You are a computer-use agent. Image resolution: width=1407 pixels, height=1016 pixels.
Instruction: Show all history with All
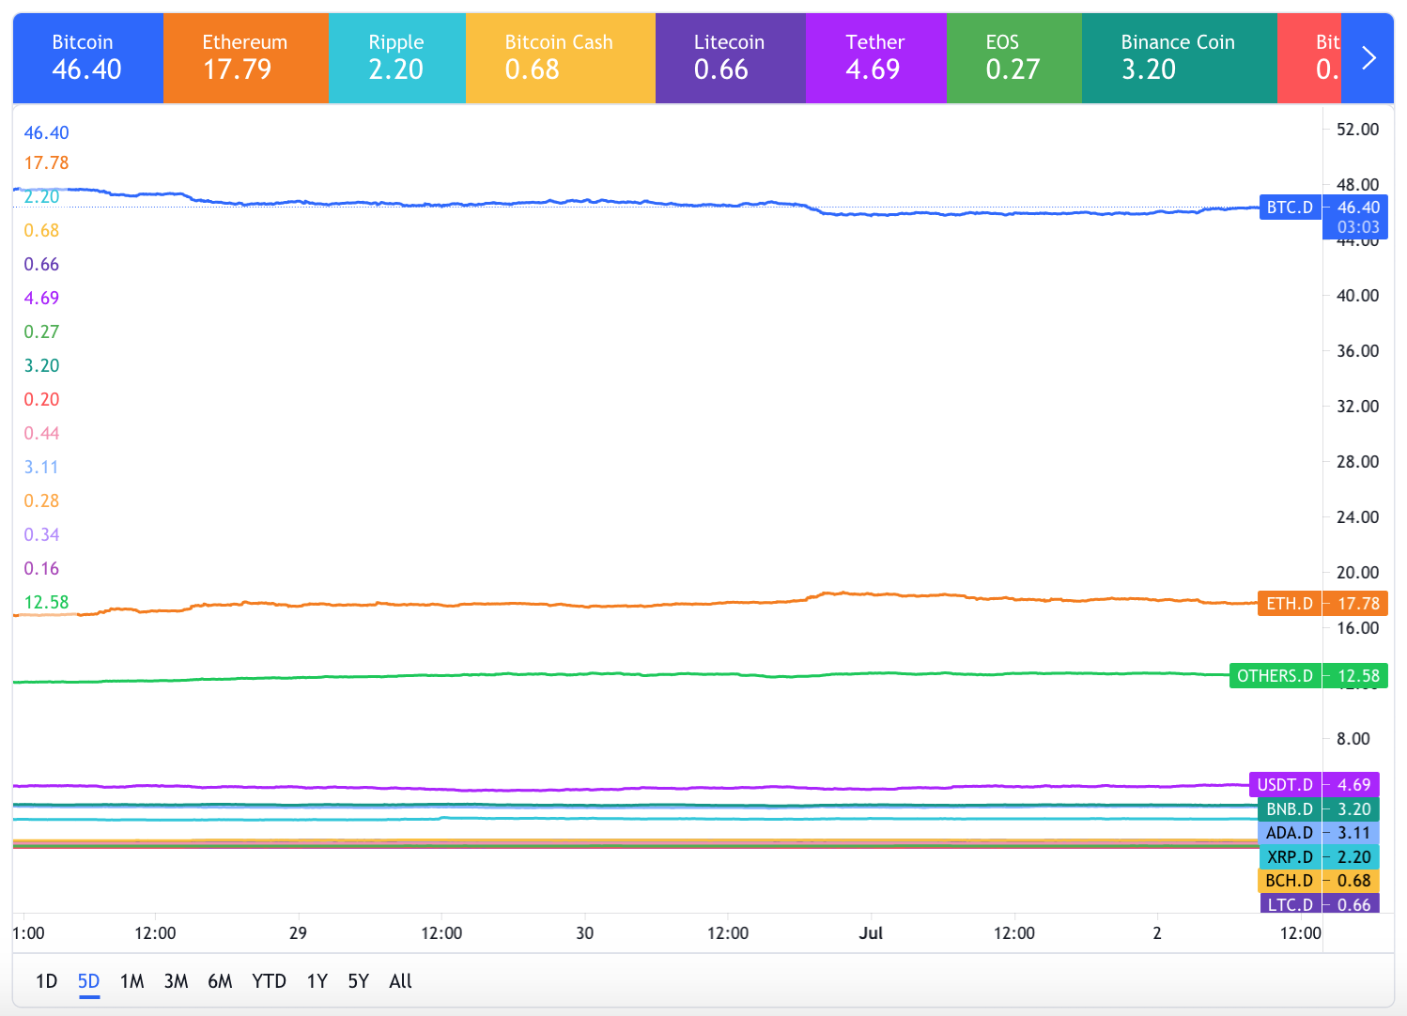[400, 981]
